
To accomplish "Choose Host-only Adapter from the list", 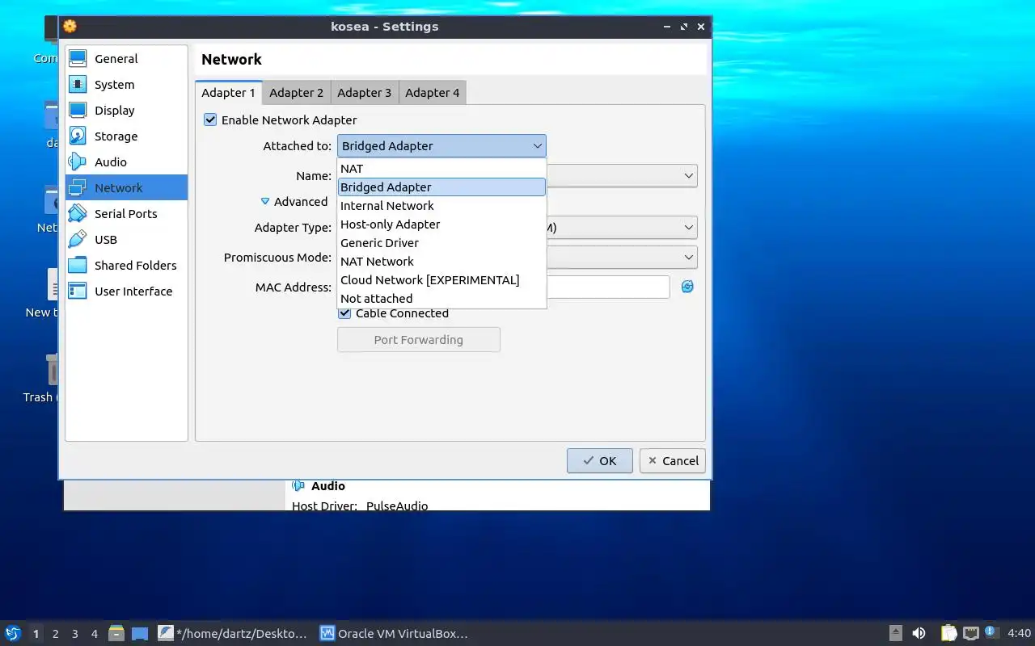I will (x=441, y=224).
